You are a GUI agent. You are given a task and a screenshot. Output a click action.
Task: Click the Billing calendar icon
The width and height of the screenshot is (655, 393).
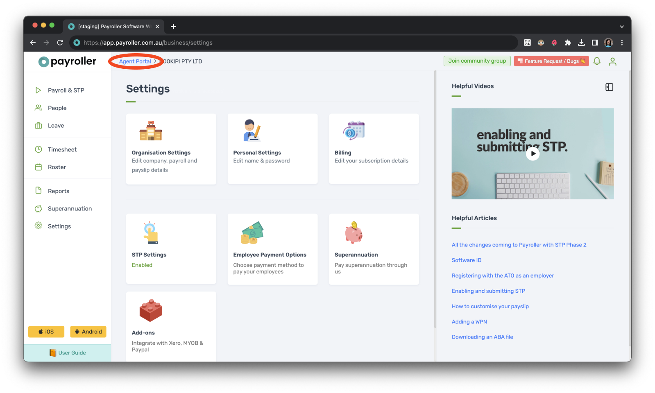[x=354, y=131]
